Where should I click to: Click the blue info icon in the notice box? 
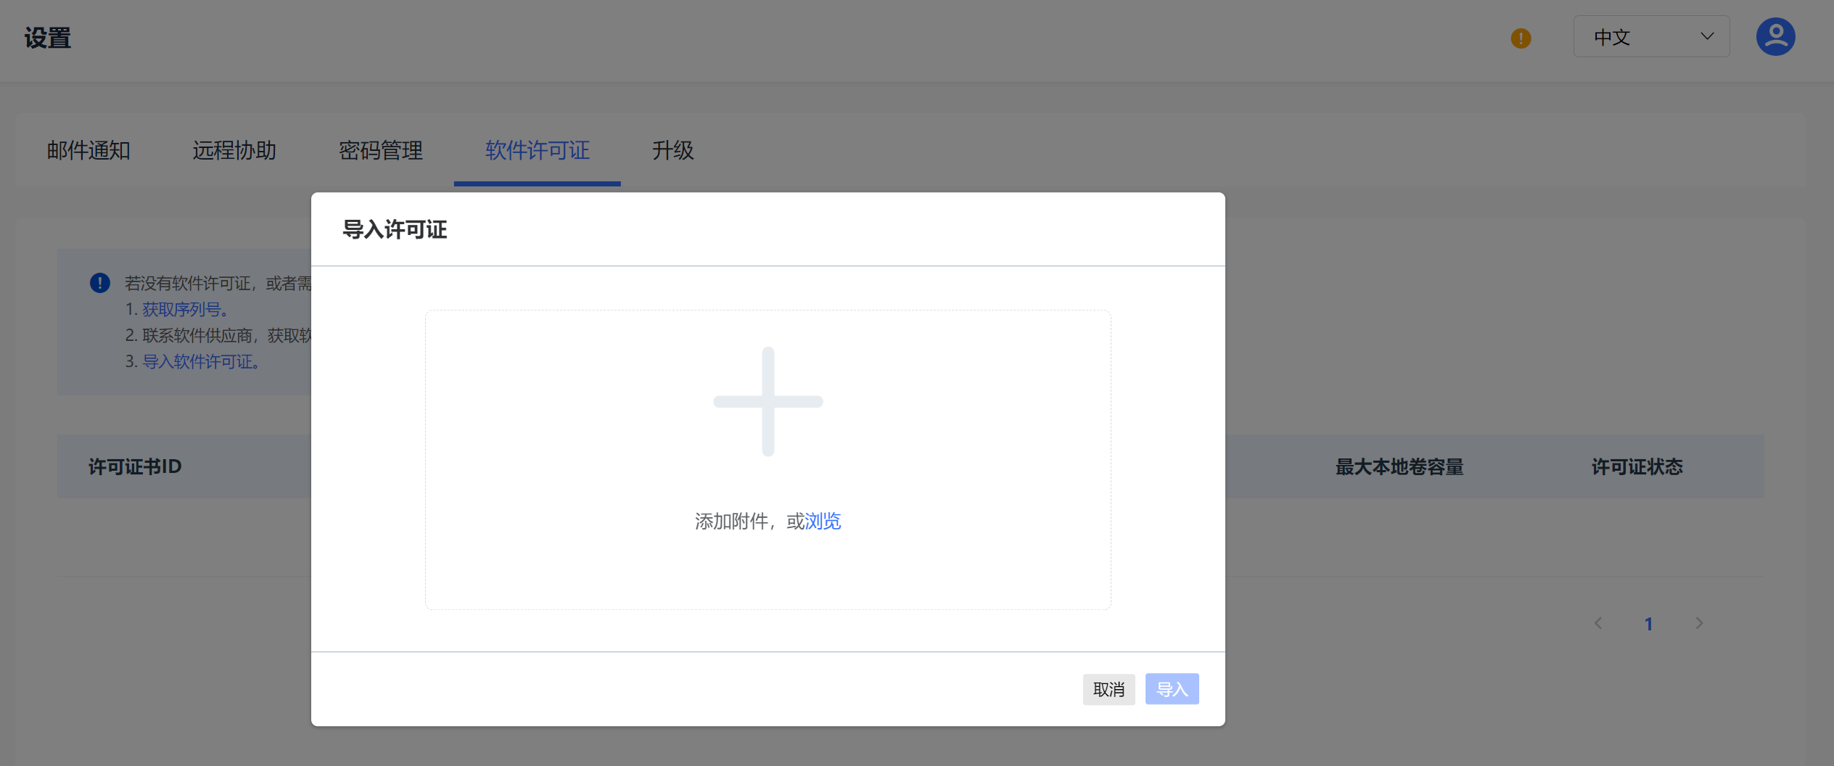100,283
